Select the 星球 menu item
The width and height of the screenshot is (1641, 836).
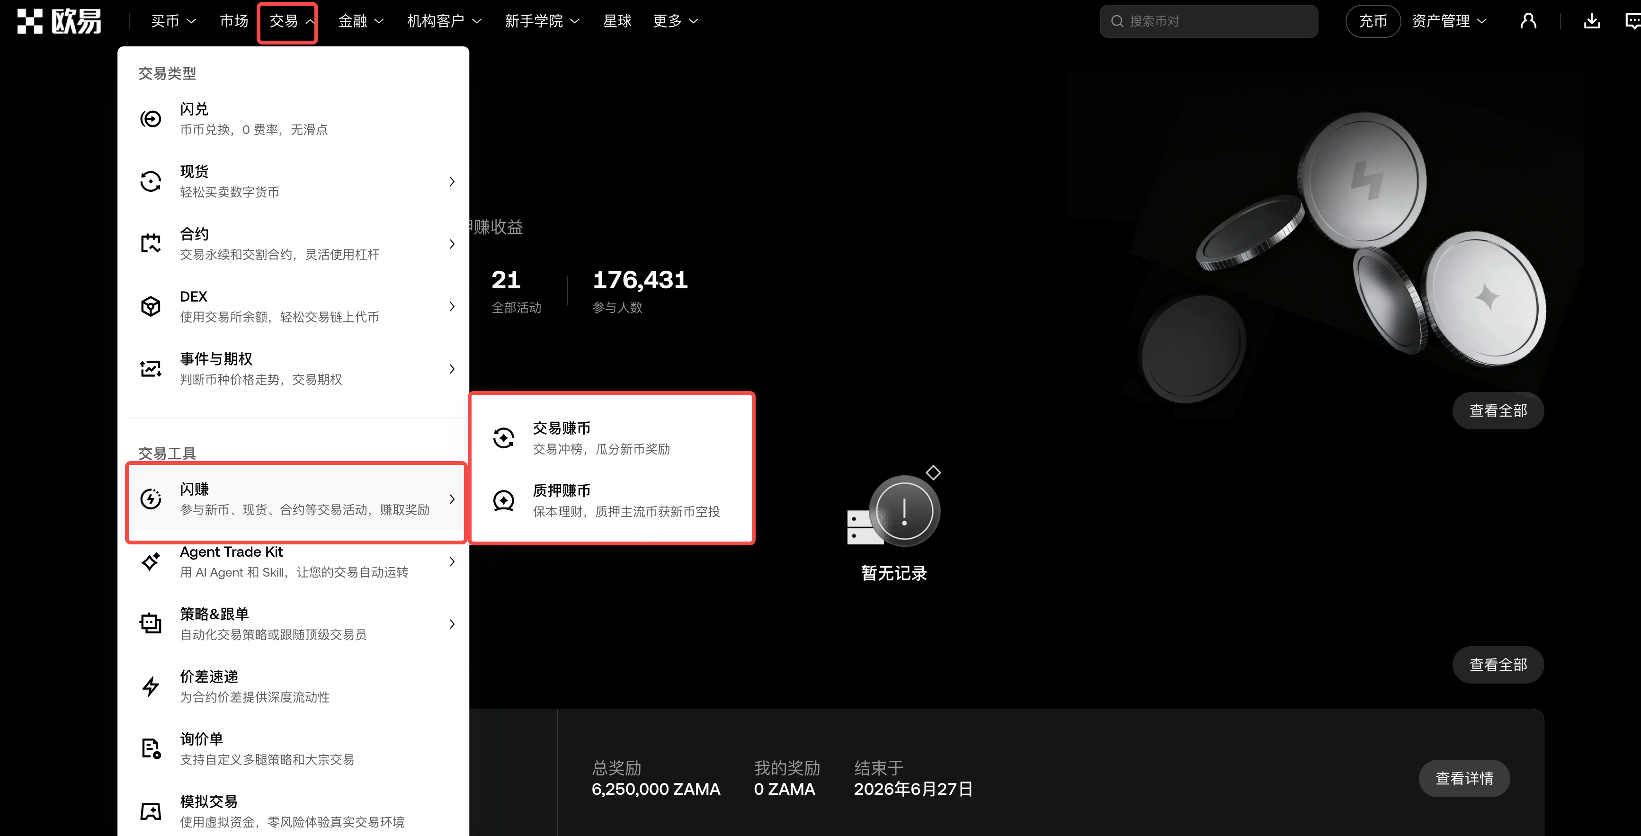(x=617, y=21)
